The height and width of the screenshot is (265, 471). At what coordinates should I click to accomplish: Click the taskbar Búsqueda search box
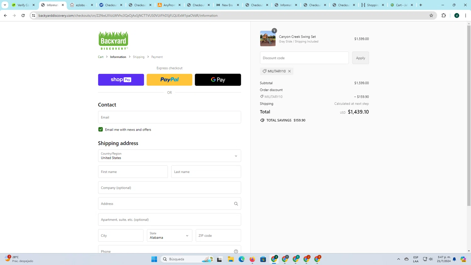tap(188, 259)
